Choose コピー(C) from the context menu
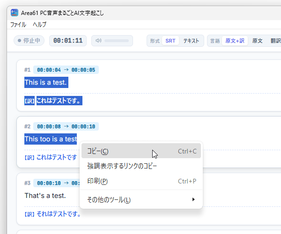Image resolution: width=281 pixels, height=234 pixels. [x=141, y=151]
